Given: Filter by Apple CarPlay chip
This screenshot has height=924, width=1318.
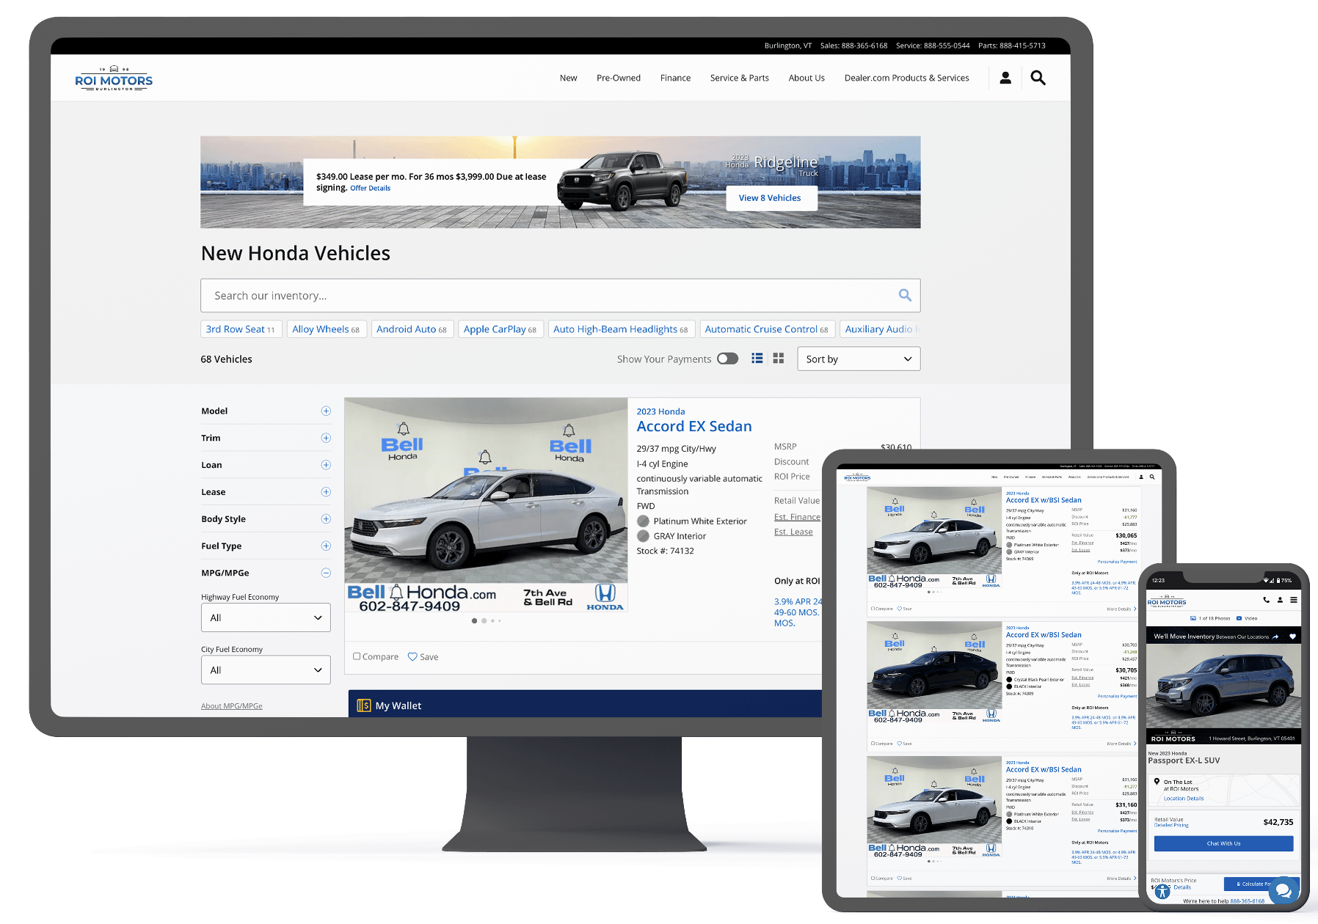Looking at the screenshot, I should click(x=500, y=329).
